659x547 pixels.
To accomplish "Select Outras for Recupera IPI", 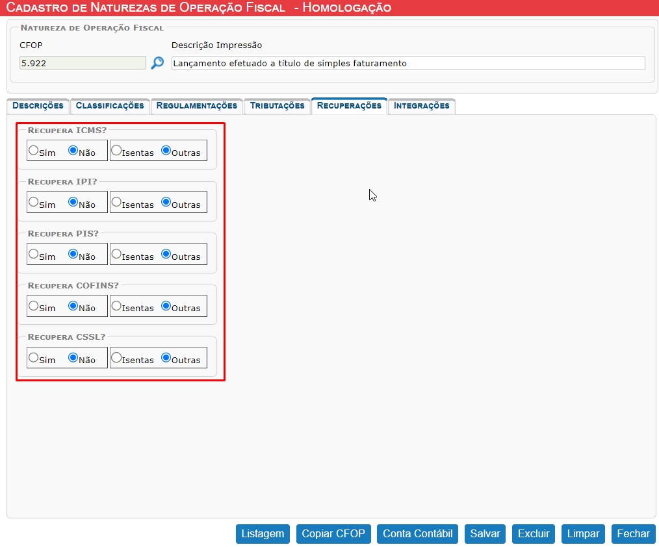I will pyautogui.click(x=166, y=202).
